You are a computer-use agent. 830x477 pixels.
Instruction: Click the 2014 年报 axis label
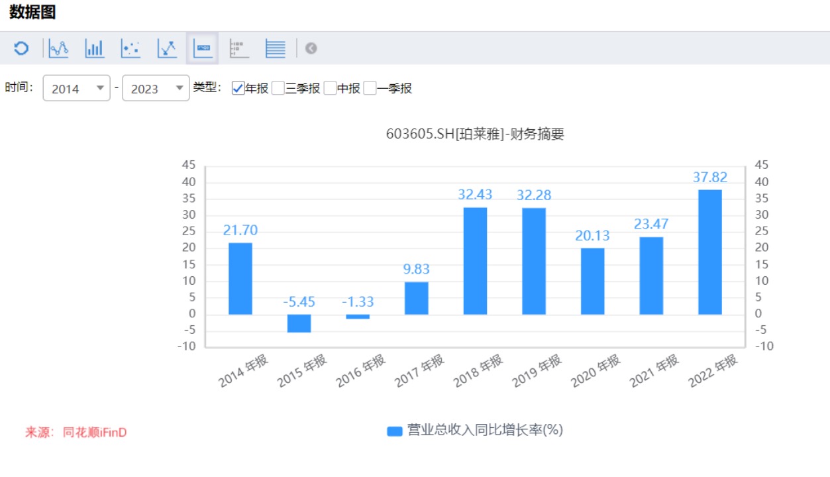coord(243,371)
